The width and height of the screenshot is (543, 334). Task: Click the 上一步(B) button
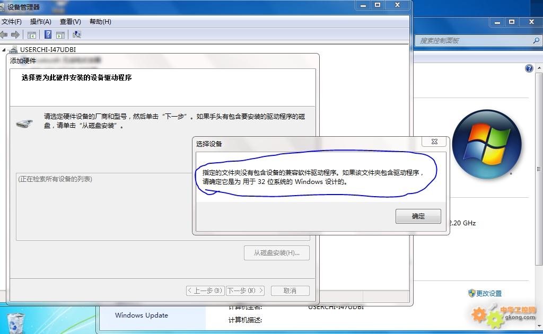point(205,291)
